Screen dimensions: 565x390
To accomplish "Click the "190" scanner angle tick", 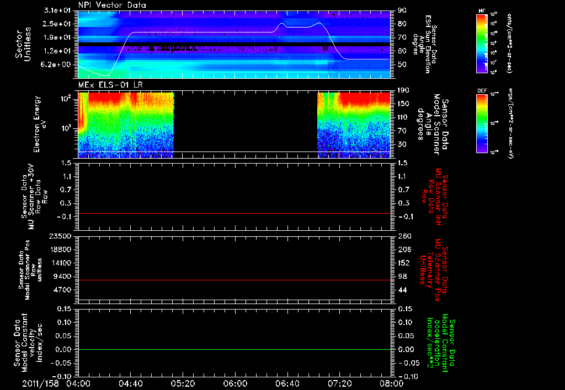I will [404, 90].
